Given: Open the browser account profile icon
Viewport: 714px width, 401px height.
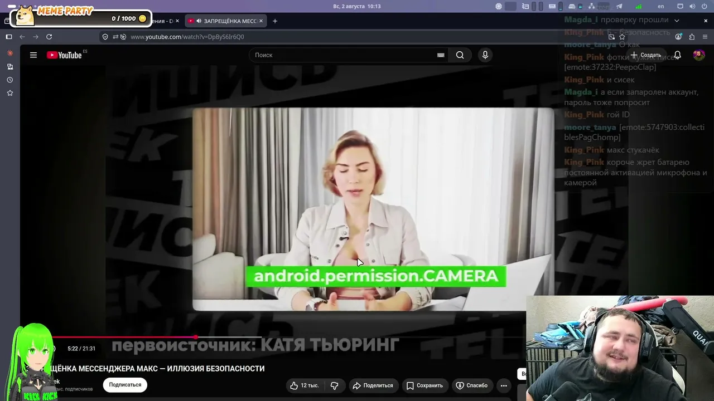Looking at the screenshot, I should [x=678, y=37].
